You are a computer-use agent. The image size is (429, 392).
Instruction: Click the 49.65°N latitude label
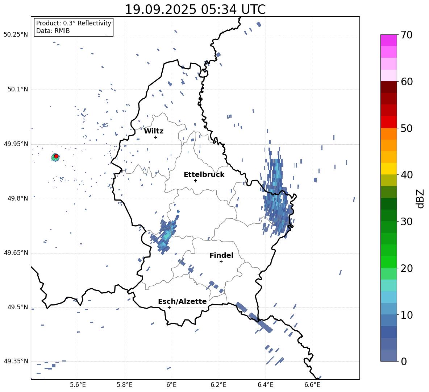16,252
